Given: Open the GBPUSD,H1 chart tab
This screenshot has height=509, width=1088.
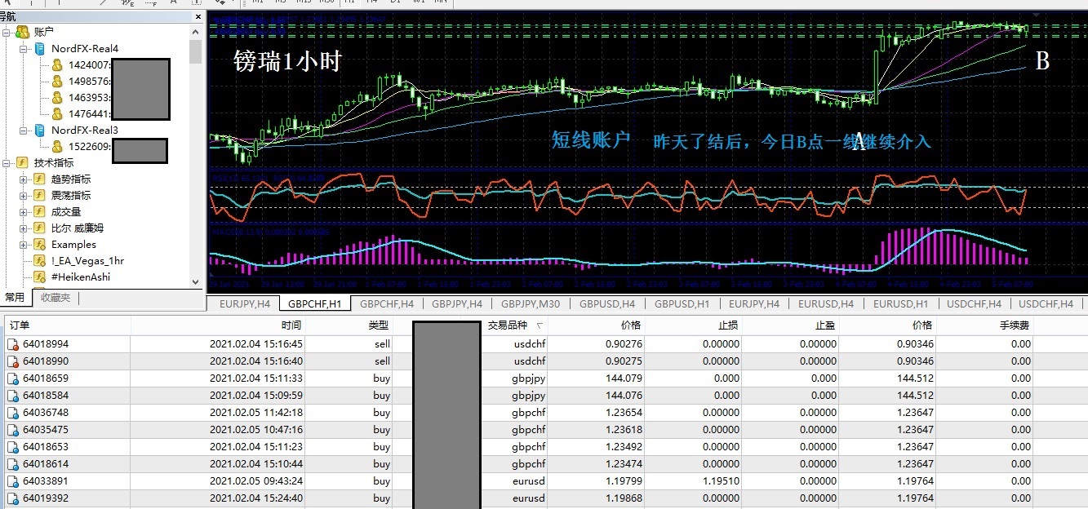Looking at the screenshot, I should tap(682, 303).
